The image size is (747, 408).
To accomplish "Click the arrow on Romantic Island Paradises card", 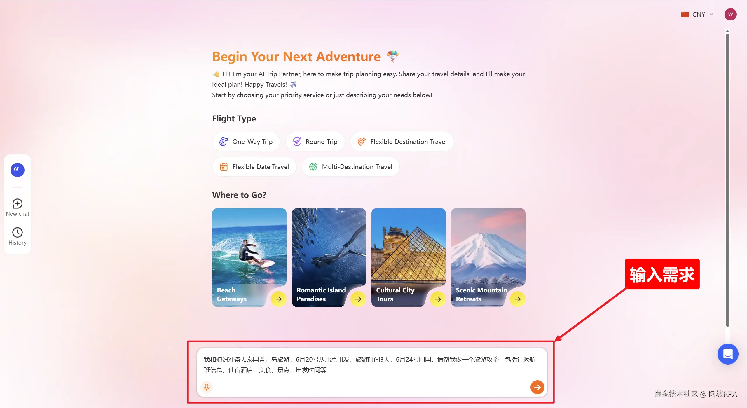I will pos(358,299).
